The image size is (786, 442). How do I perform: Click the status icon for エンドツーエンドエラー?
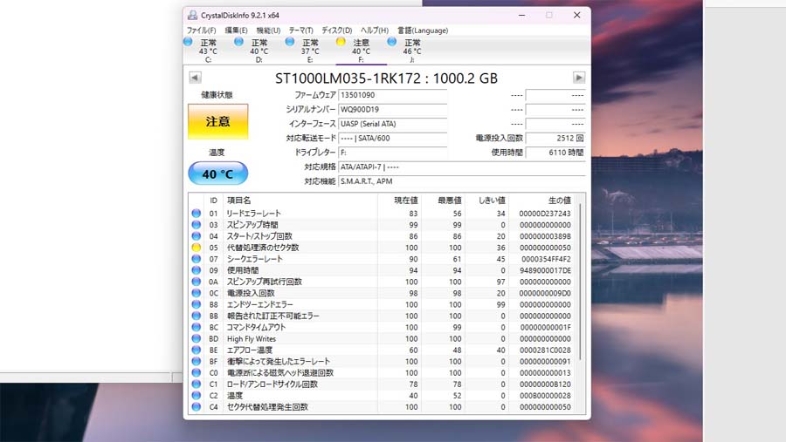coord(196,304)
